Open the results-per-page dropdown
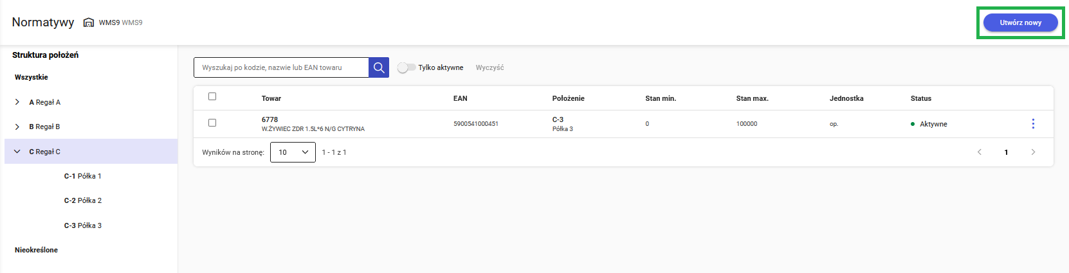Viewport: 1069px width, 273px height. 293,152
